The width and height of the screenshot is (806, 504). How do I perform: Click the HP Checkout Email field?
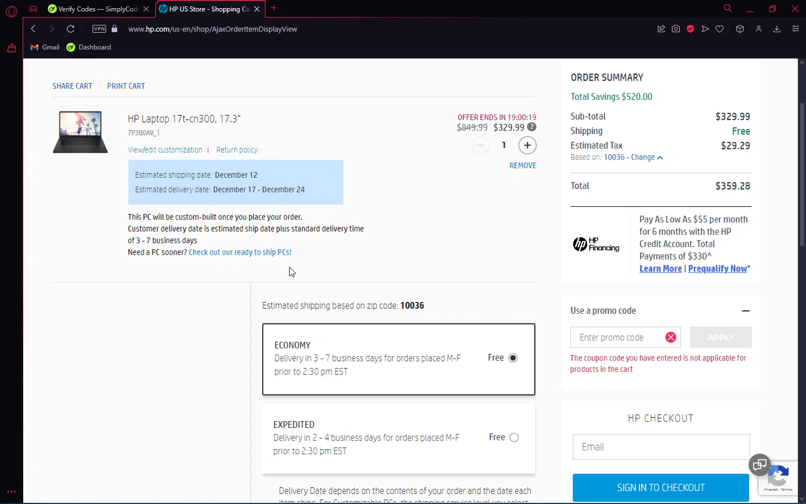661,447
